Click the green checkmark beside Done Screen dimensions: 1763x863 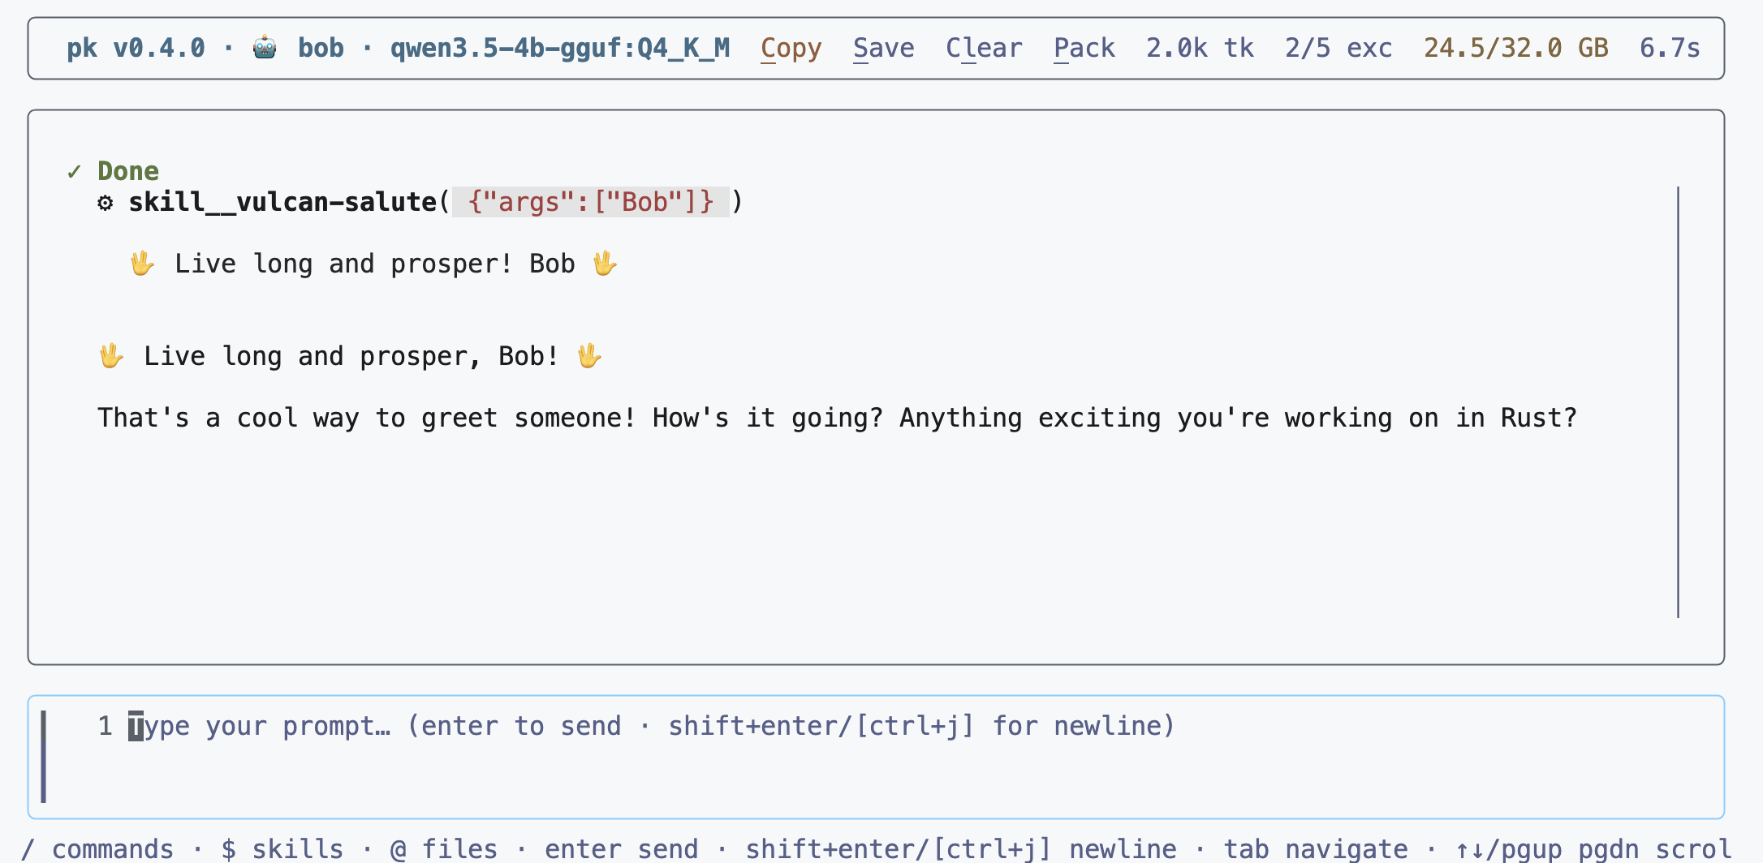pyautogui.click(x=74, y=171)
